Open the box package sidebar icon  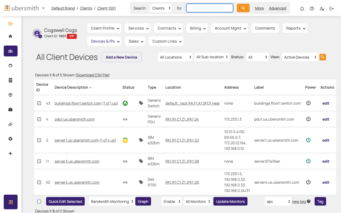(x=10, y=95)
